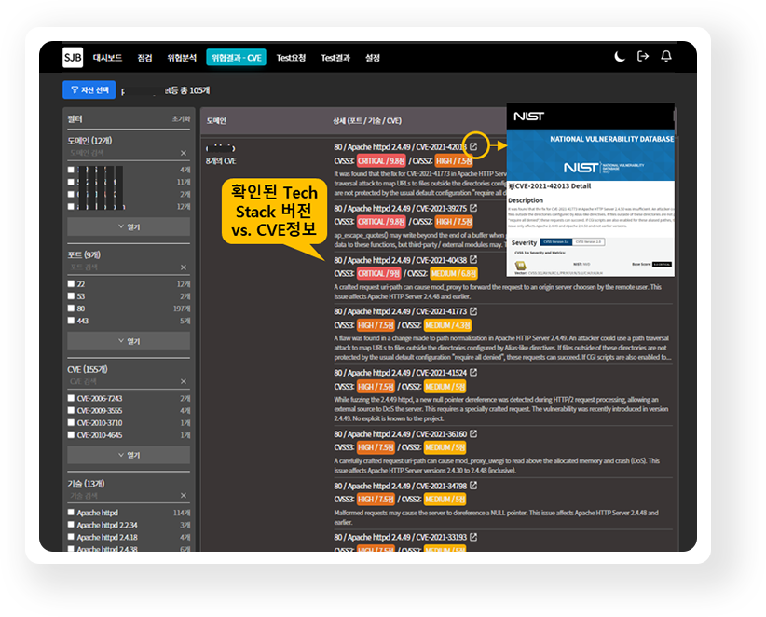Reset filters with the 초기화 link
This screenshot has width=766, height=617.
coord(181,120)
